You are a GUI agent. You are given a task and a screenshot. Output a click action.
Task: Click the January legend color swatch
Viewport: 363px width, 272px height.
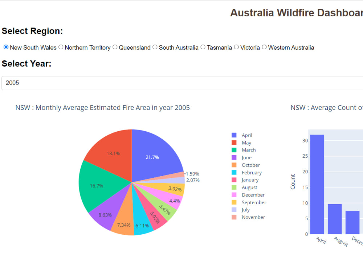click(x=234, y=180)
